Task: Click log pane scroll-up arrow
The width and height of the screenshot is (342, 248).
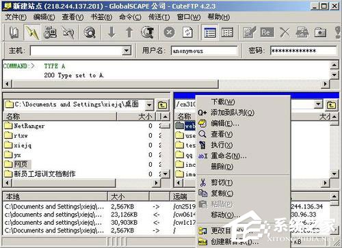Action: point(334,66)
